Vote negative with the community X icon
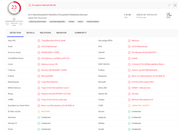Image resolution: width=179 pixels, height=132 pixels. point(7,24)
